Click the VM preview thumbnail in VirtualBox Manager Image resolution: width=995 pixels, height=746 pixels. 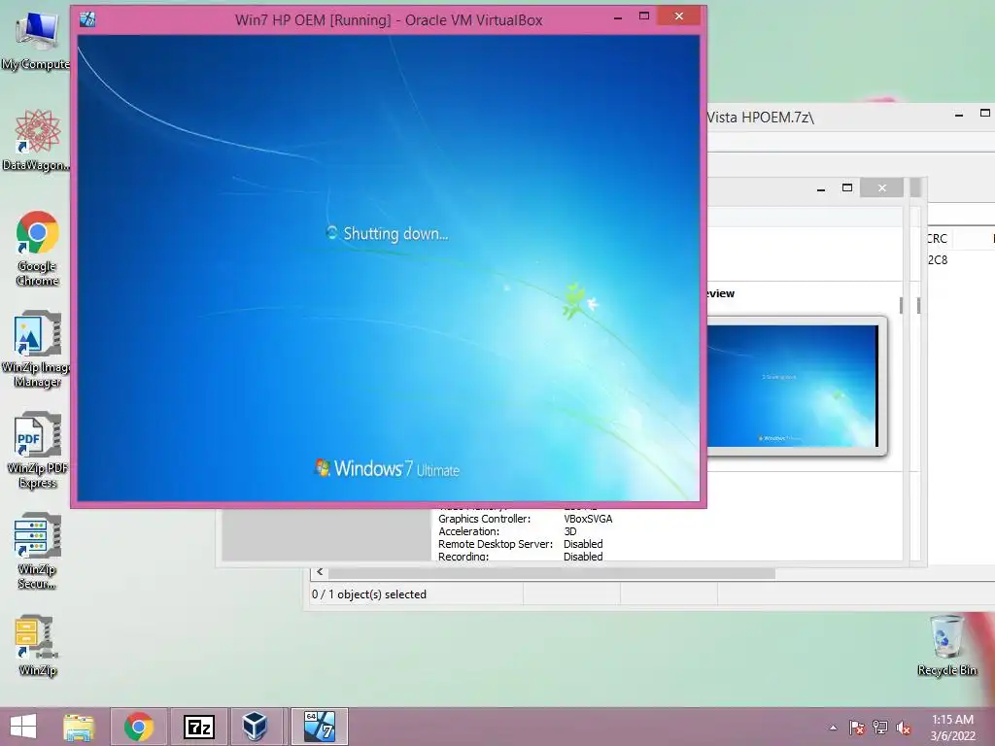tap(793, 386)
